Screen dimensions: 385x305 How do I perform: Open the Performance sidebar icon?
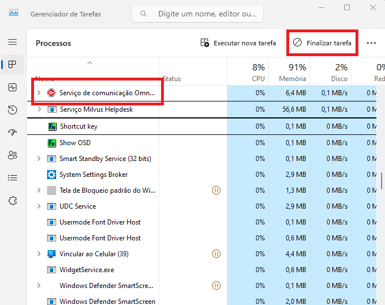click(12, 87)
